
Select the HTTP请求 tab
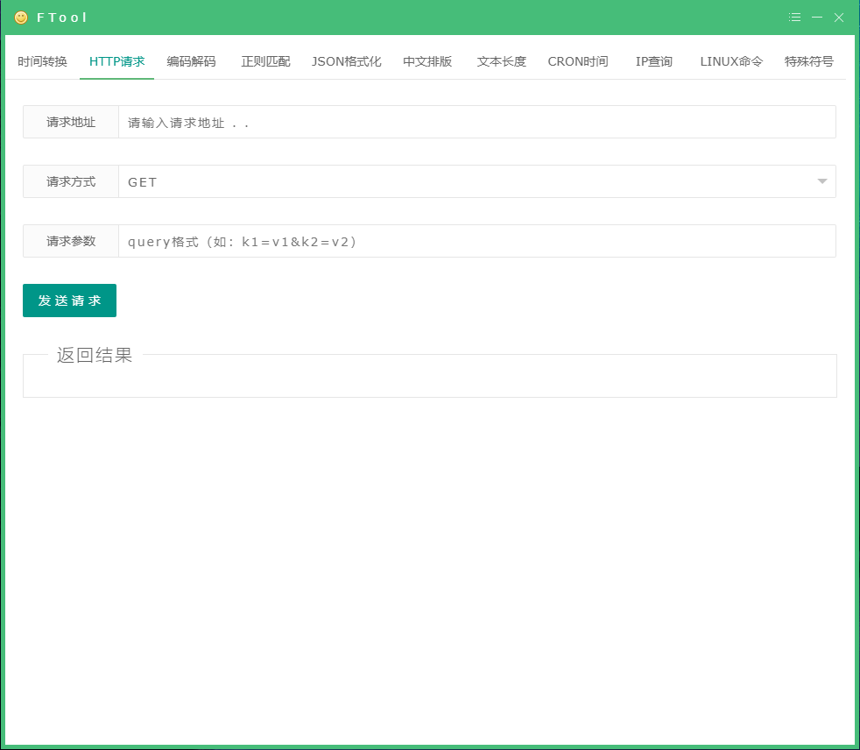[116, 61]
